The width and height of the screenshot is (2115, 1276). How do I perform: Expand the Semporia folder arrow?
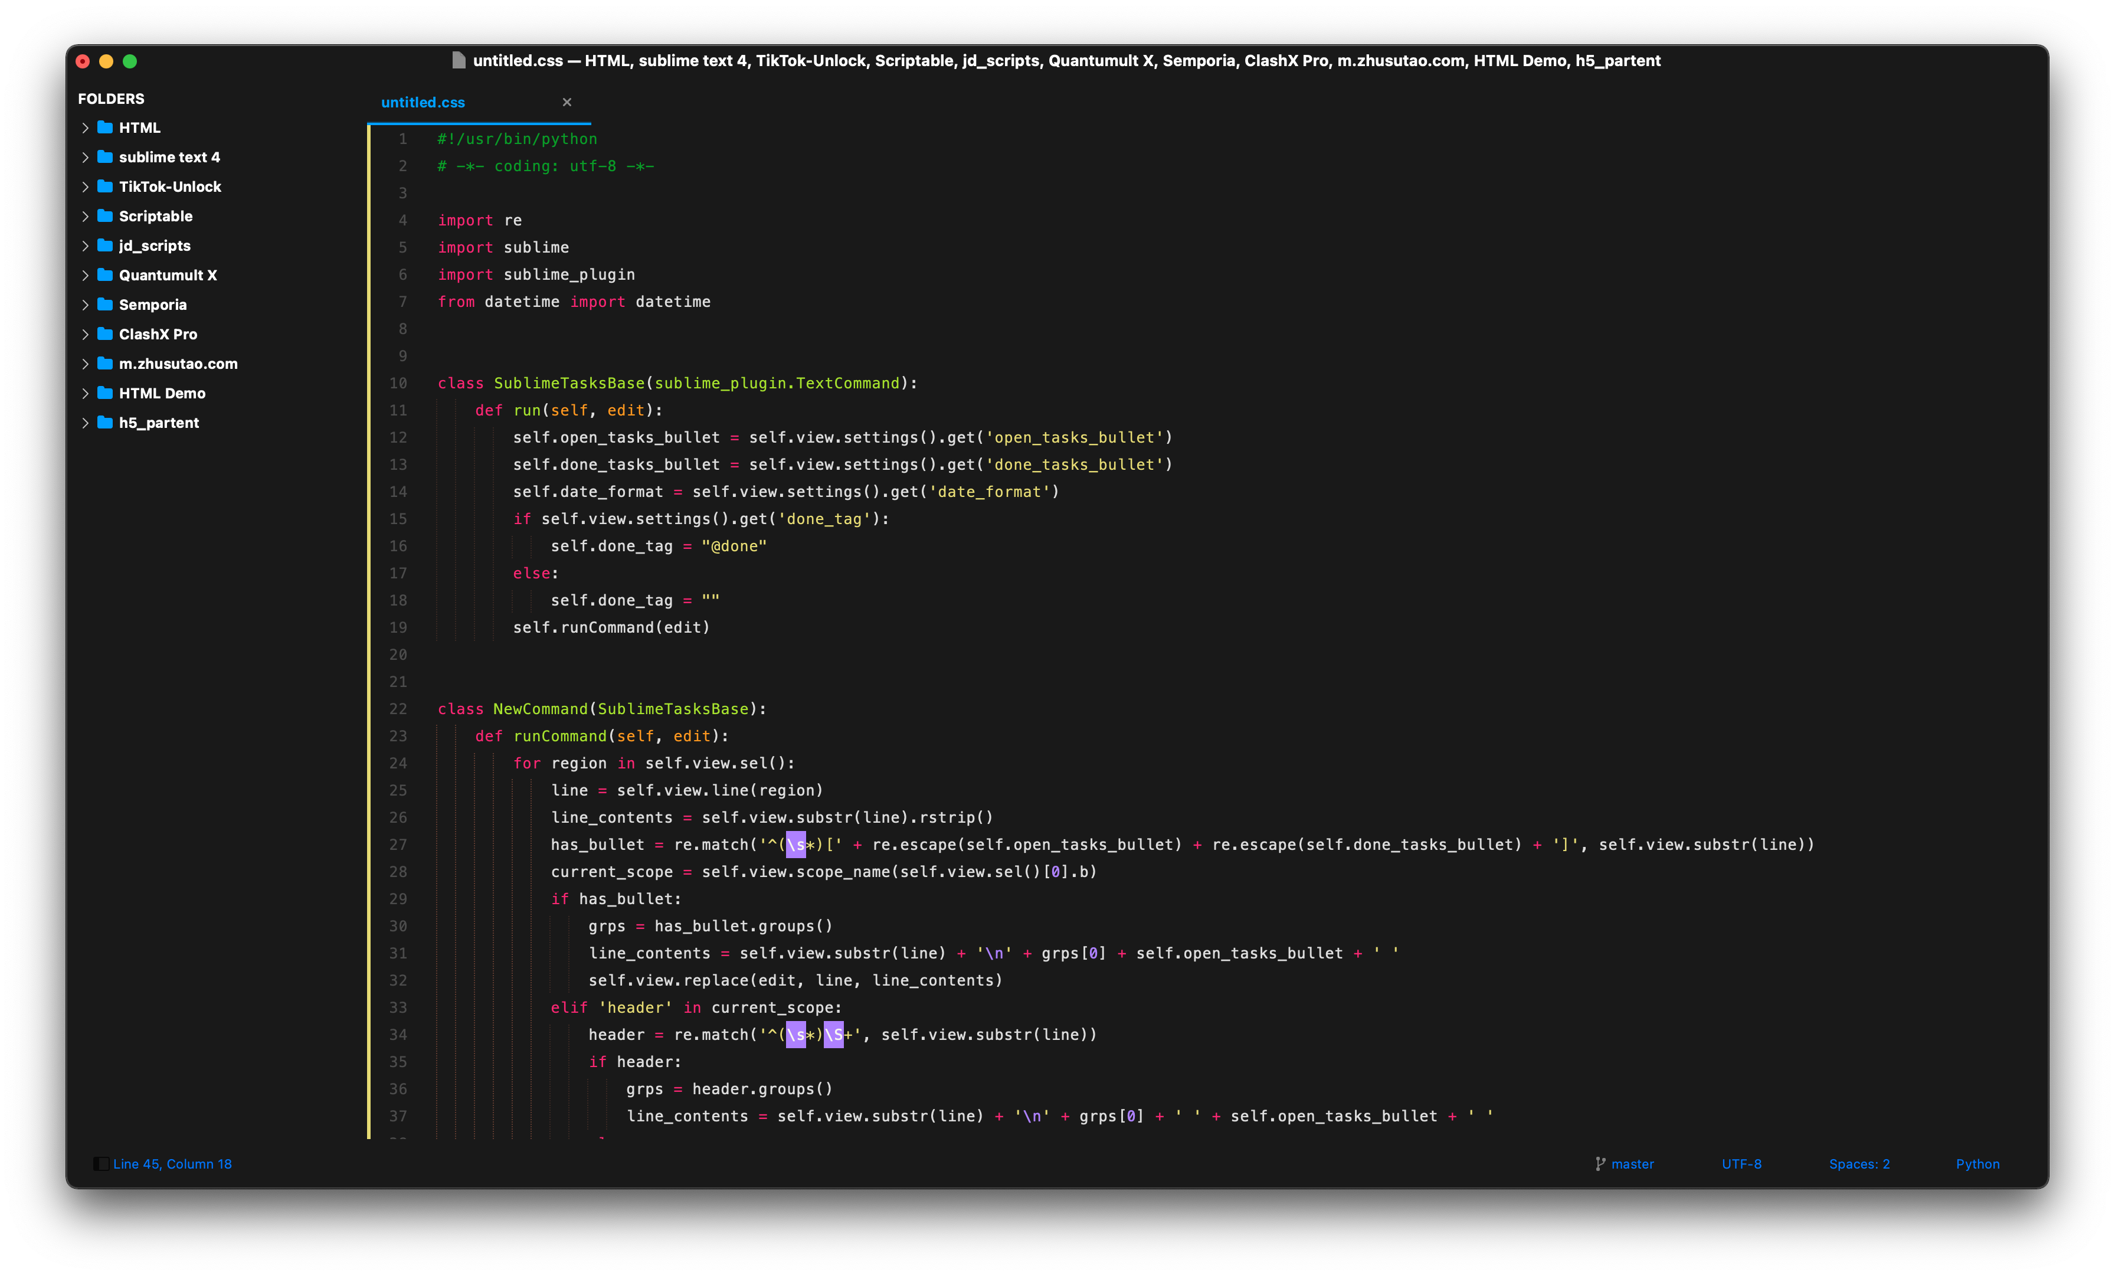point(85,305)
